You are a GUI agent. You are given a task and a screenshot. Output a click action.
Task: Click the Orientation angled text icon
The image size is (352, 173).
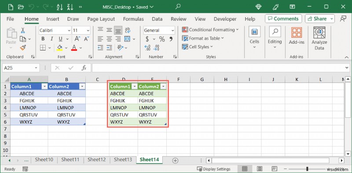click(120, 48)
